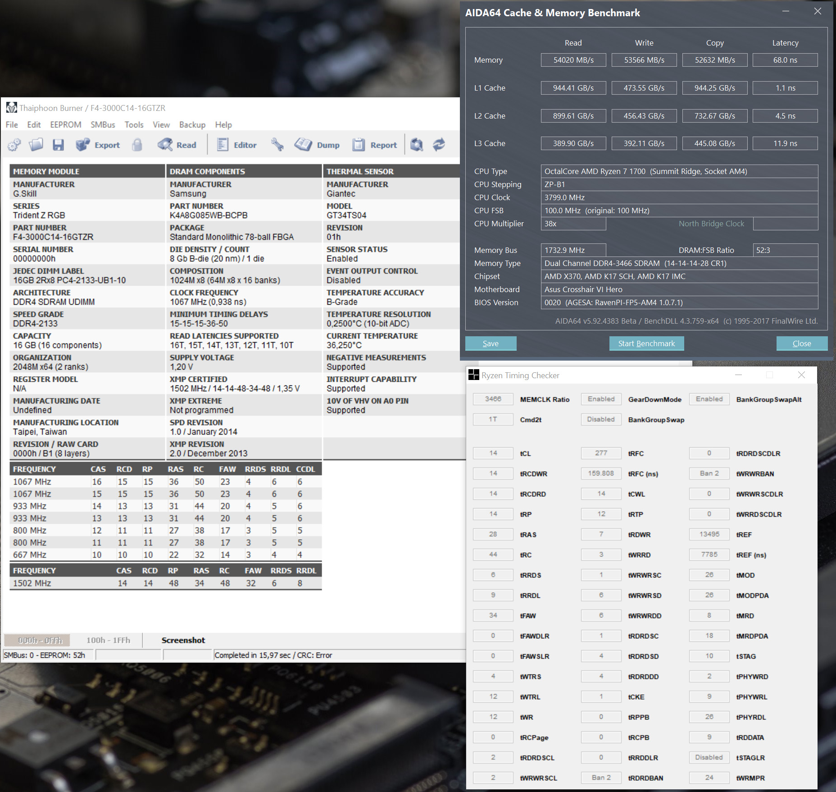Image resolution: width=836 pixels, height=792 pixels.
Task: Minimize the Ryzen Timing Checker window
Action: click(738, 375)
